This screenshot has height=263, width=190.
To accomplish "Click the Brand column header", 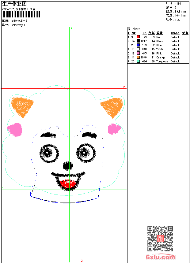I will coord(175,33).
